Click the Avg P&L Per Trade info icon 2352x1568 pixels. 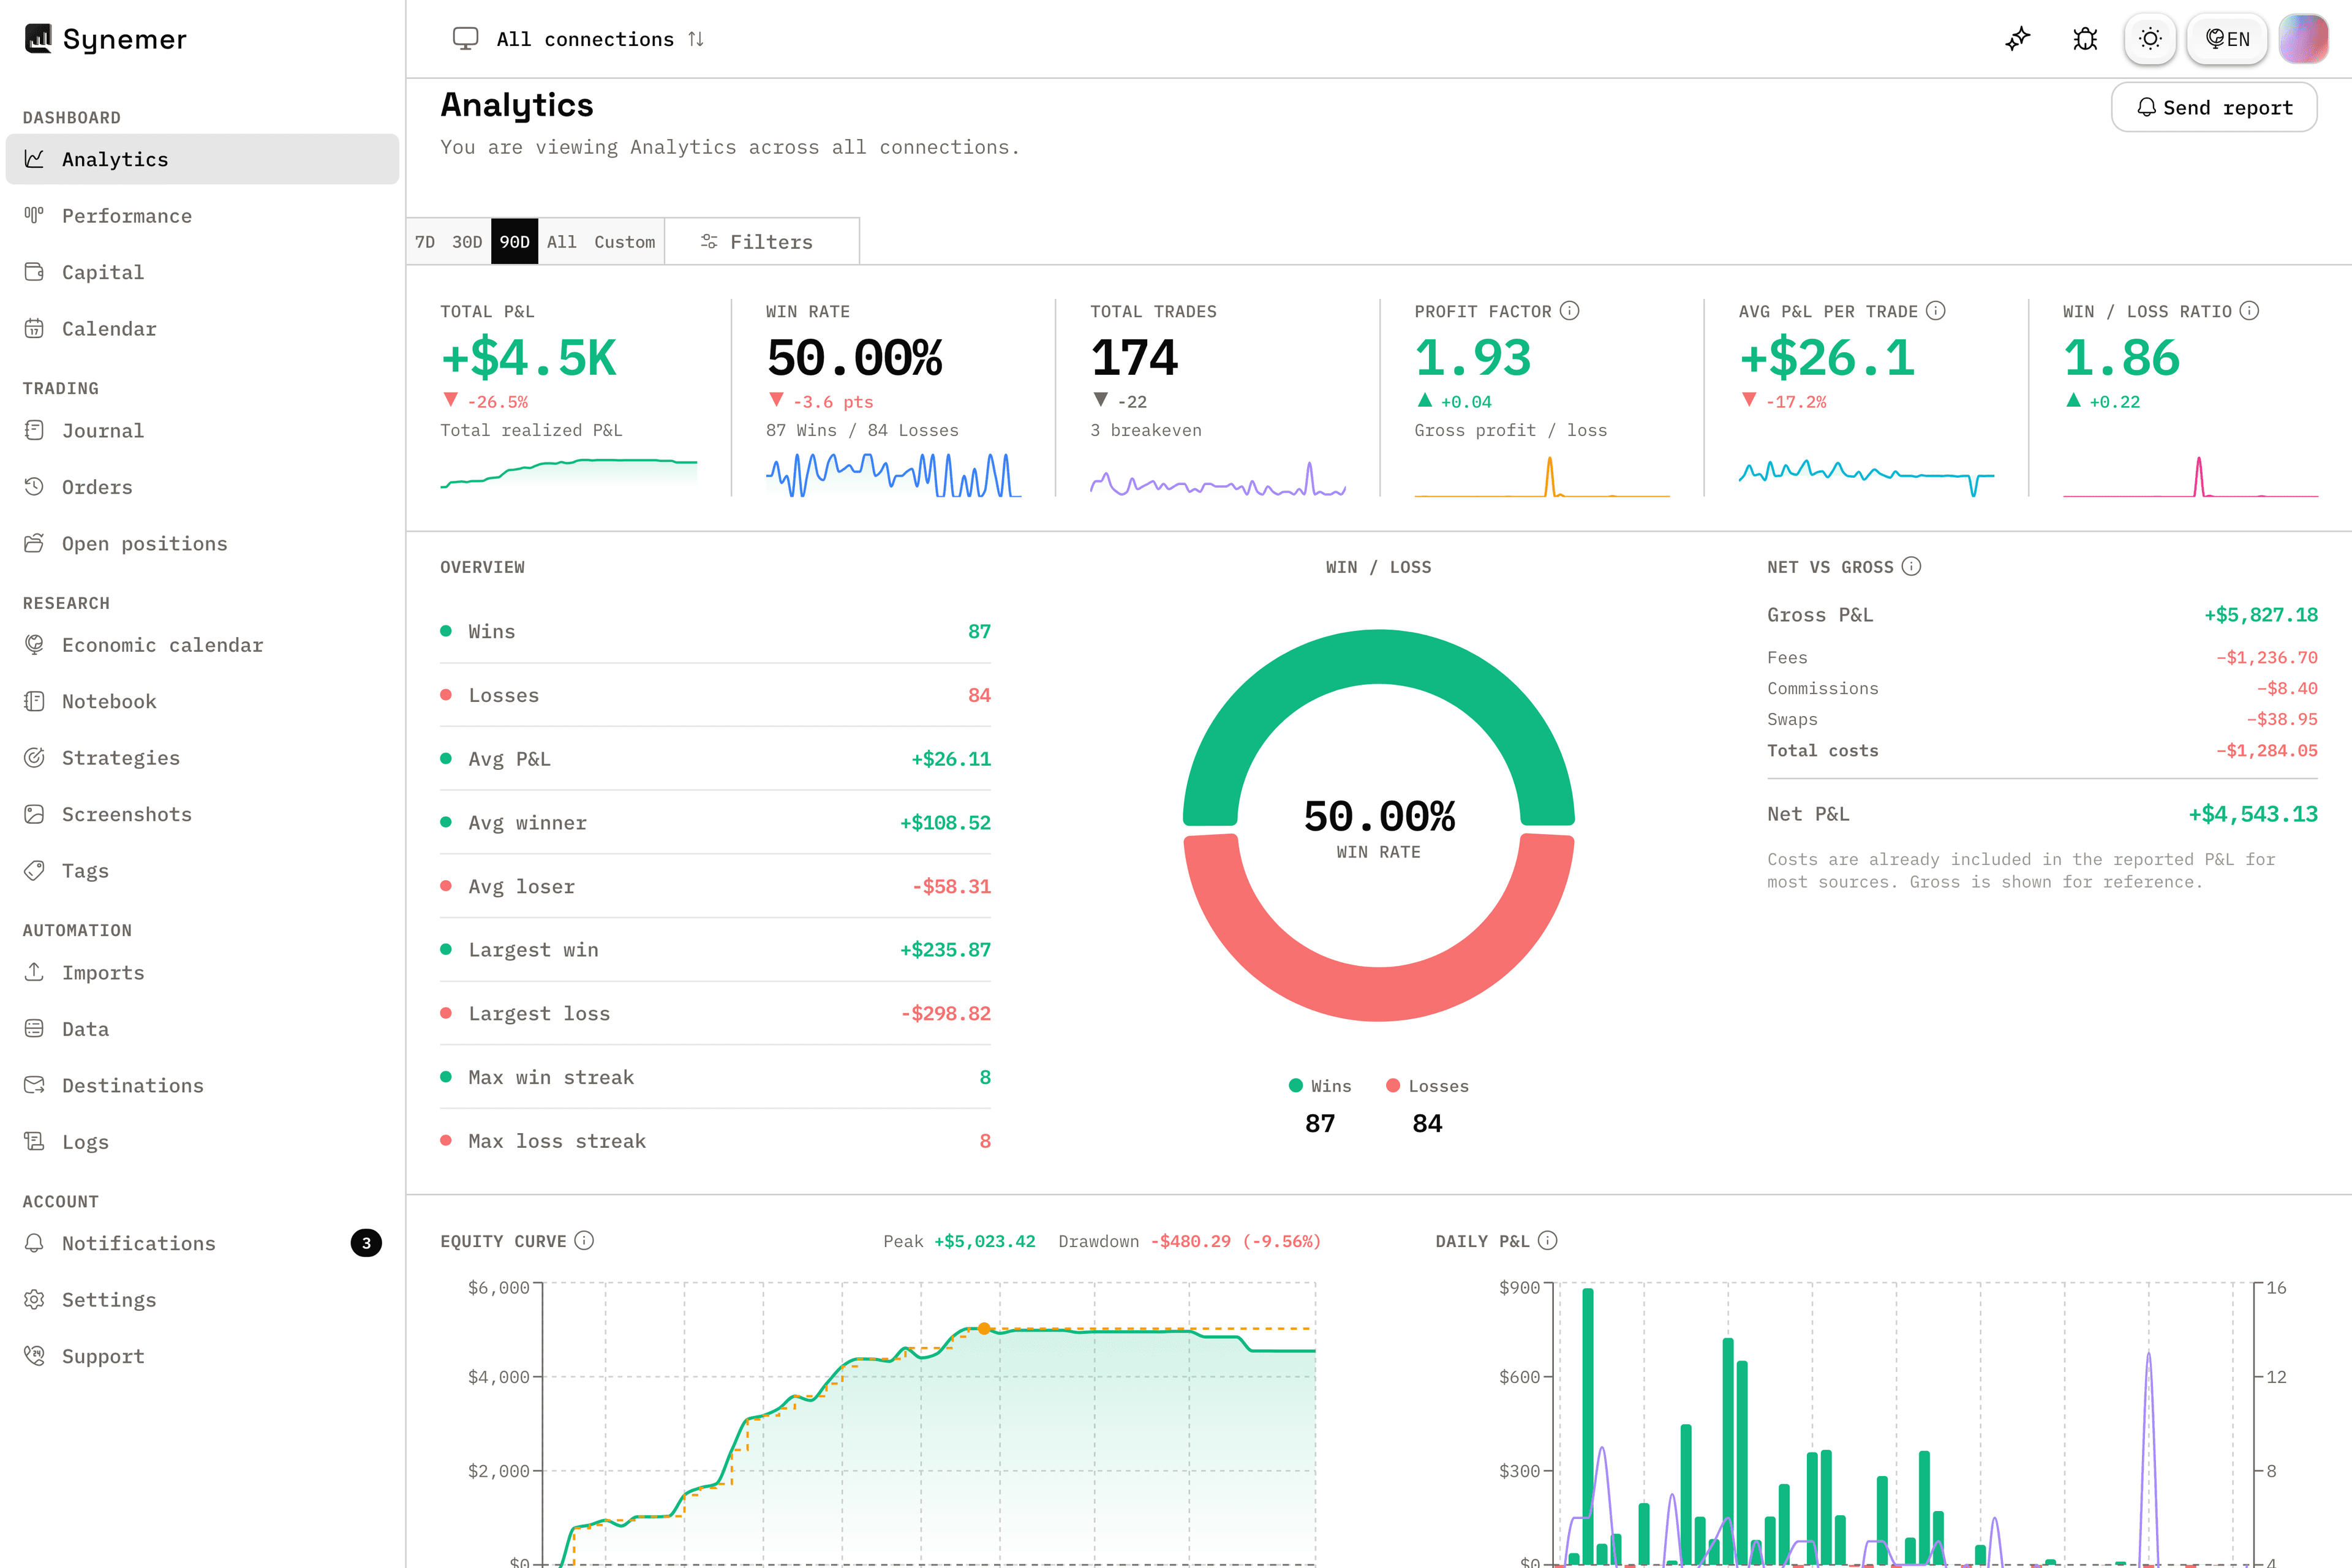coord(1936,311)
